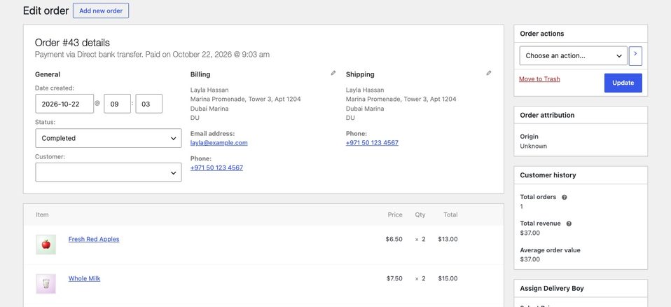Click the Total column header

(x=450, y=214)
